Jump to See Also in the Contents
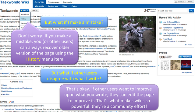The height and width of the screenshot is (112, 195). (x=6, y=94)
